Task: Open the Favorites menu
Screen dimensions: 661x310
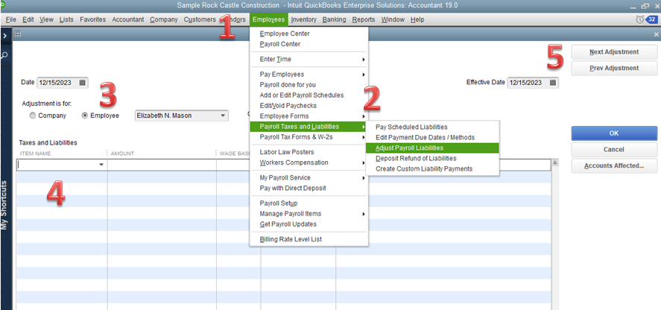Action: (x=92, y=19)
